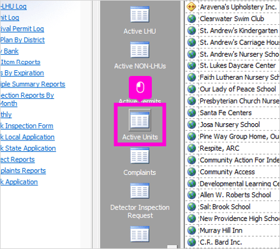
Task: Open the Complaints Reports link
Action: point(23,170)
